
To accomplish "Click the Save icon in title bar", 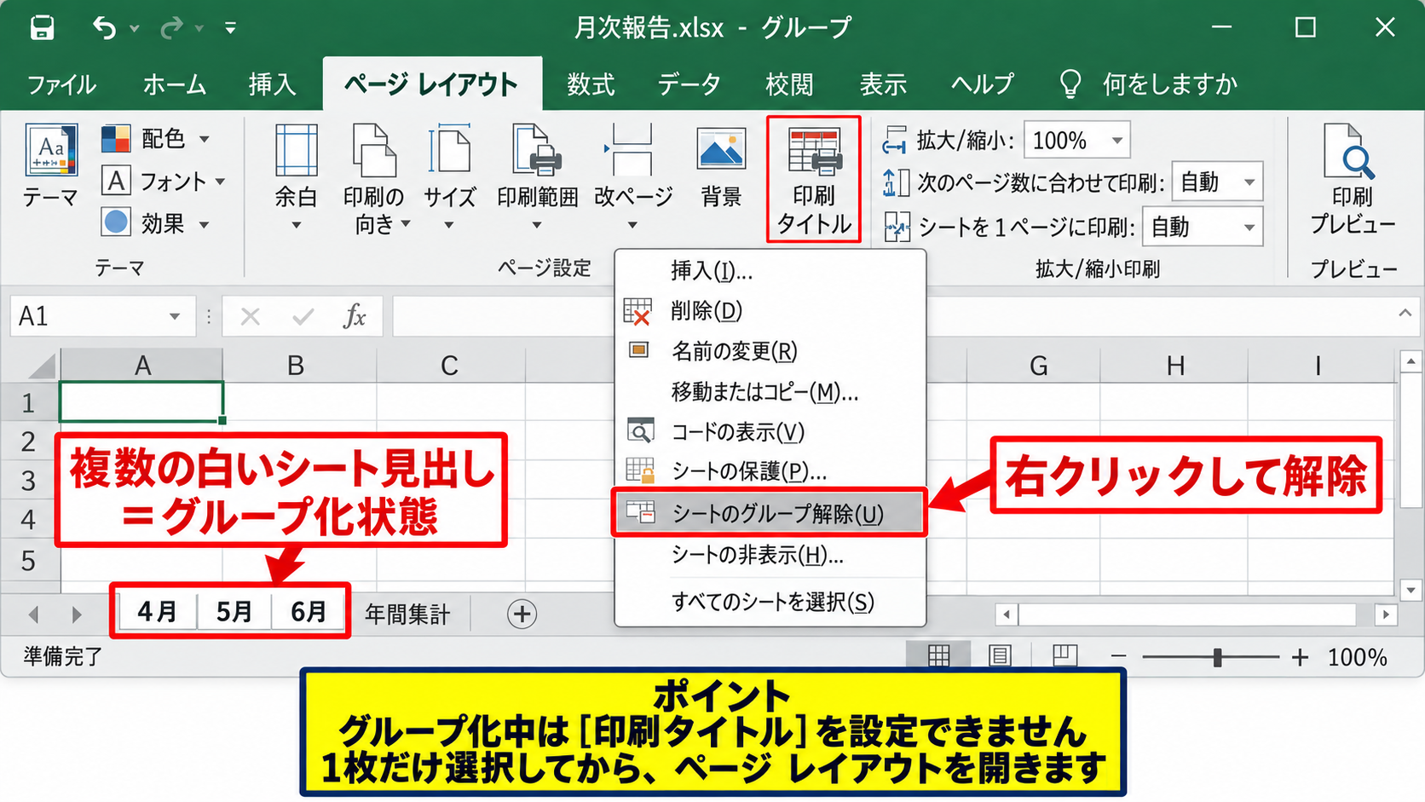I will click(42, 28).
